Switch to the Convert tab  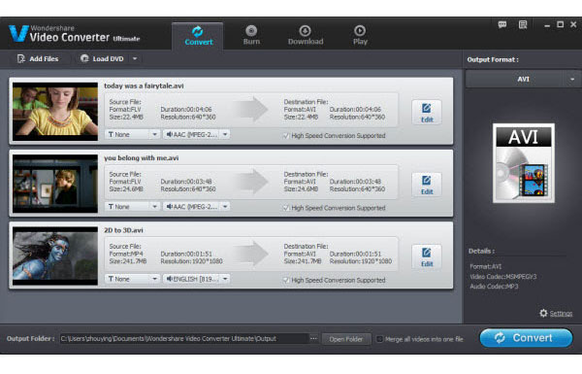[198, 36]
